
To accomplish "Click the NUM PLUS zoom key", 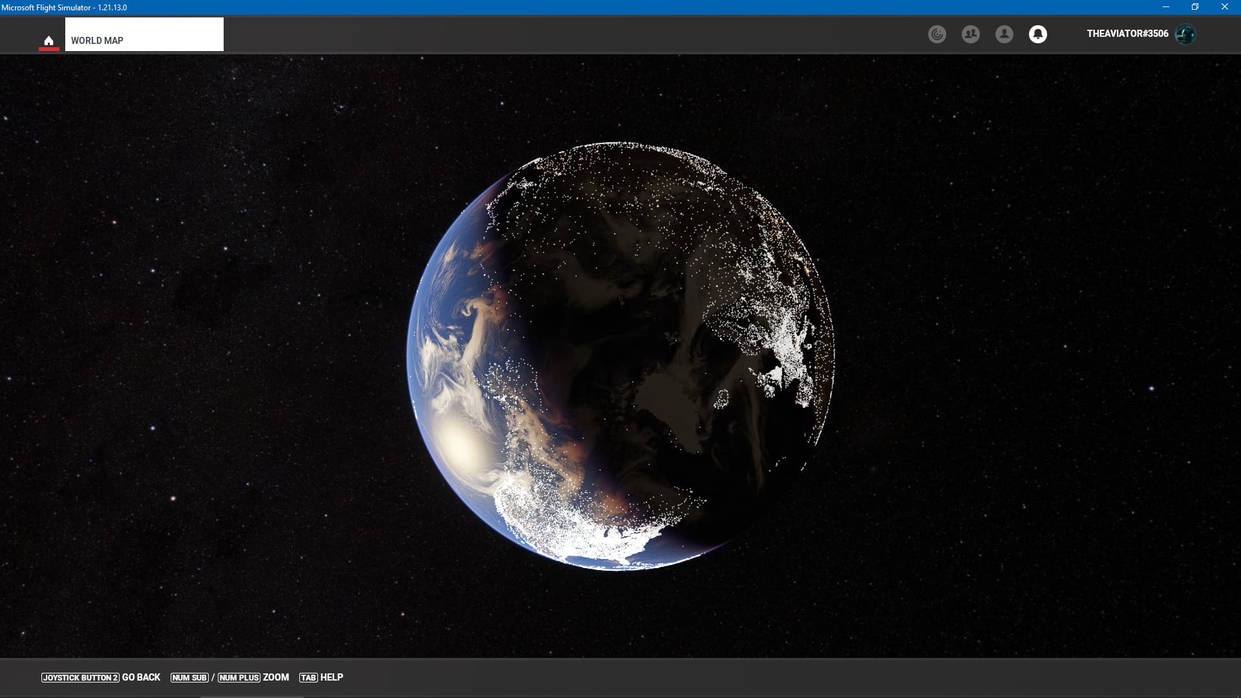I will pos(239,677).
